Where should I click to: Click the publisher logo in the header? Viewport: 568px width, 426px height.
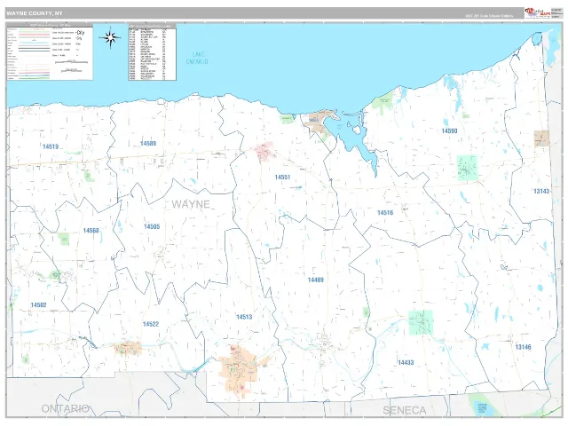(538, 13)
